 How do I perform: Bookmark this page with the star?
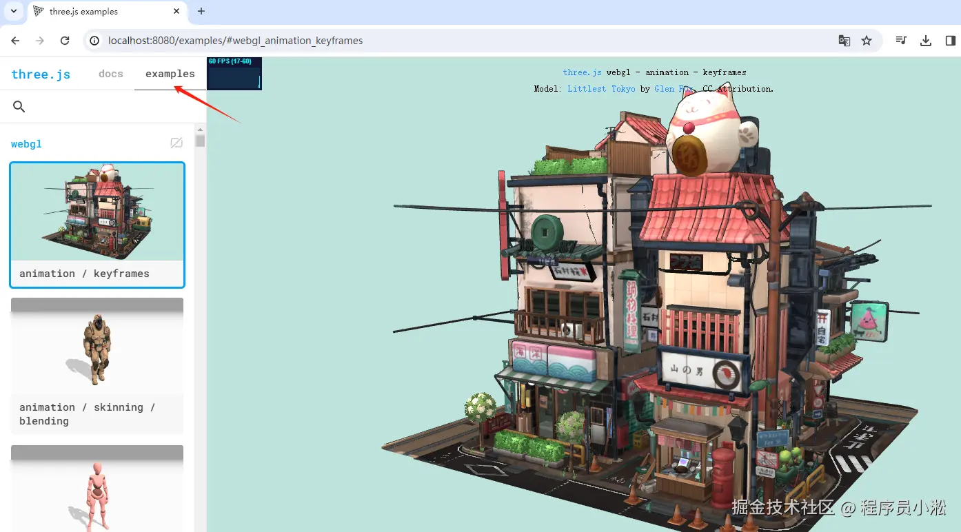point(867,41)
